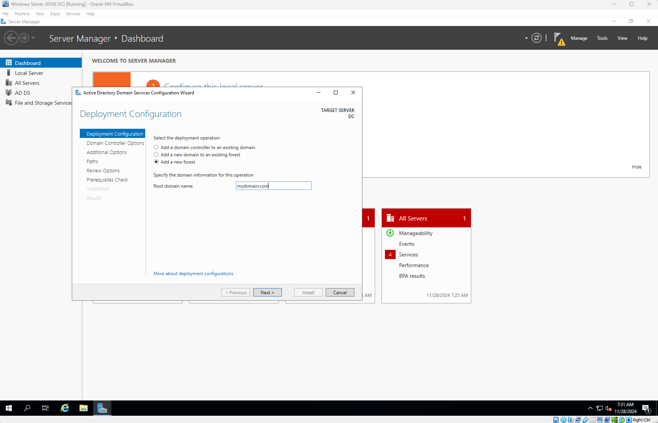Click the Server Manager forward arrow
This screenshot has height=423, width=658.
(x=24, y=38)
